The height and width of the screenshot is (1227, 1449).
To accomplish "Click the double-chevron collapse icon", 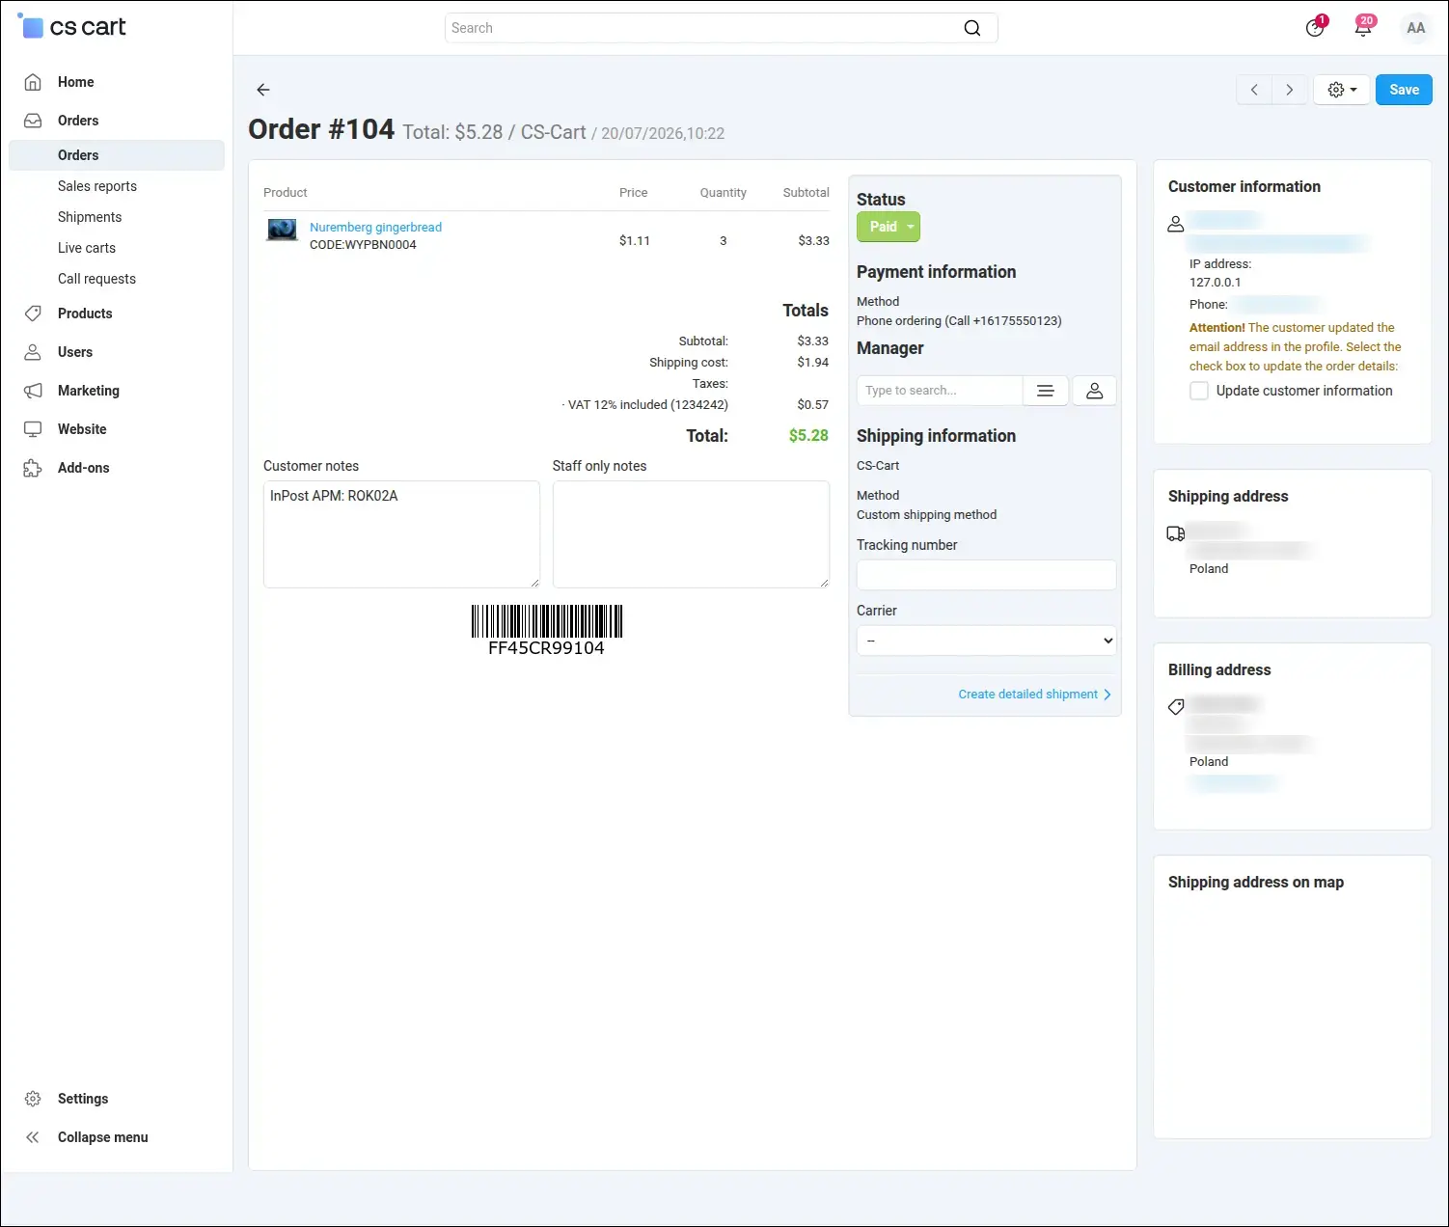I will coord(33,1137).
